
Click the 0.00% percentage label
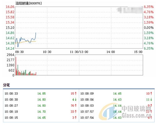[x=149, y=28]
